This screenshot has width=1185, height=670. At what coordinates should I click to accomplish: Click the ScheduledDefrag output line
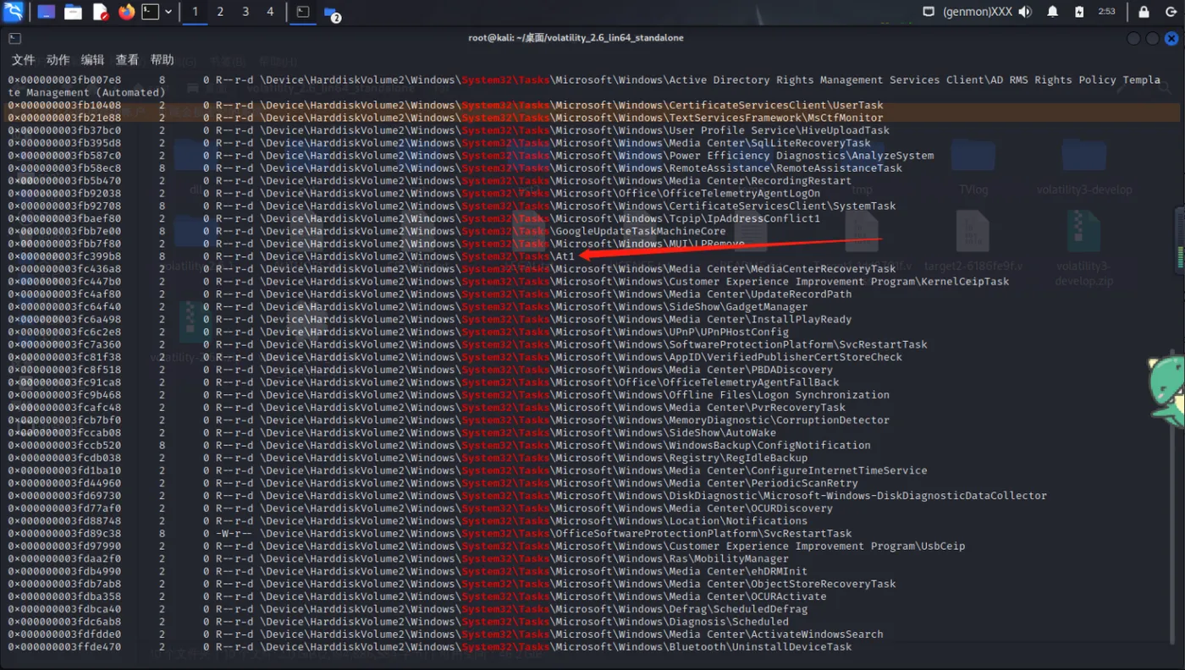click(x=408, y=609)
